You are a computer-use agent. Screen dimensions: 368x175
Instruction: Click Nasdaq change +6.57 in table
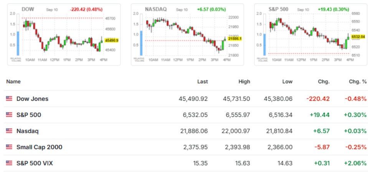point(321,131)
